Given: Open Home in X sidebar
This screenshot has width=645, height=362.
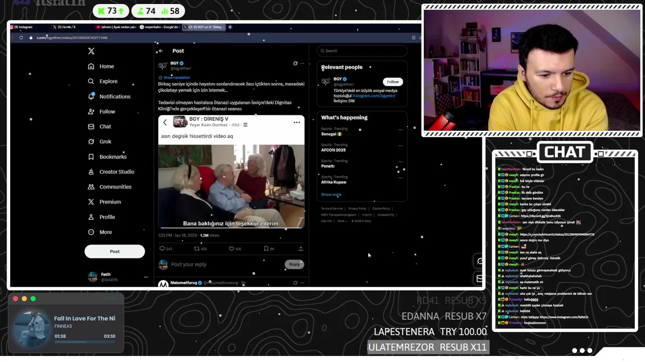Looking at the screenshot, I should (x=101, y=66).
